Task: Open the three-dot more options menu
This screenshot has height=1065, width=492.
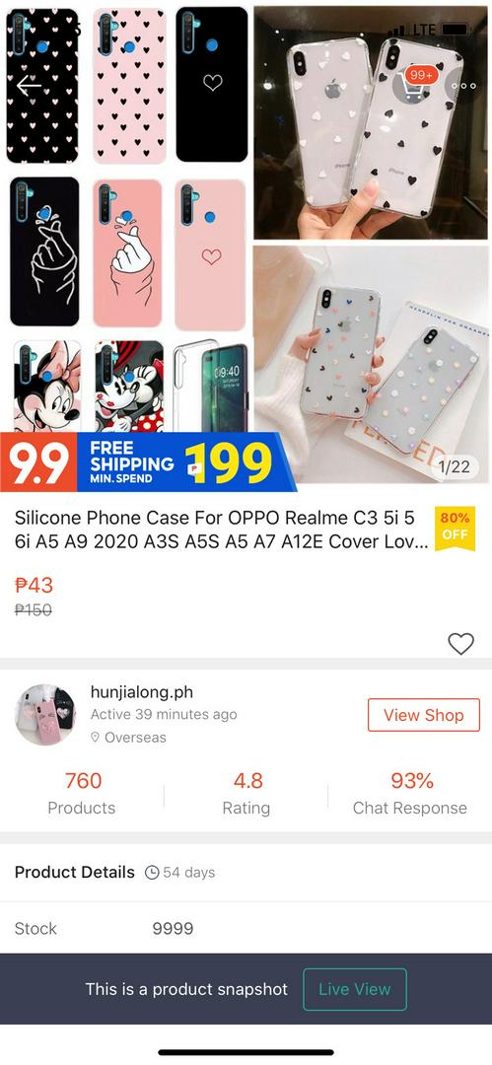Action: tap(464, 86)
